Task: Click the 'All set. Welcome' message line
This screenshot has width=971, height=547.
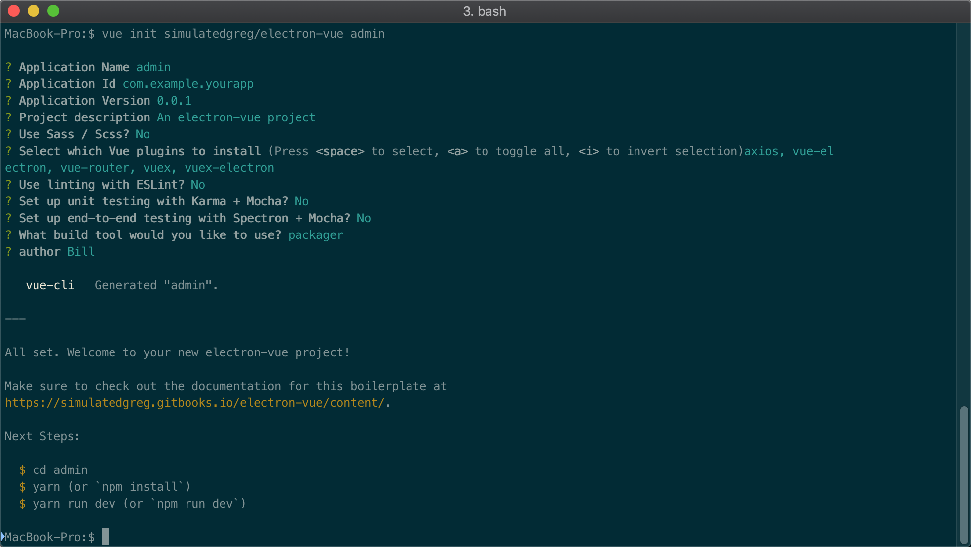Action: coord(178,352)
